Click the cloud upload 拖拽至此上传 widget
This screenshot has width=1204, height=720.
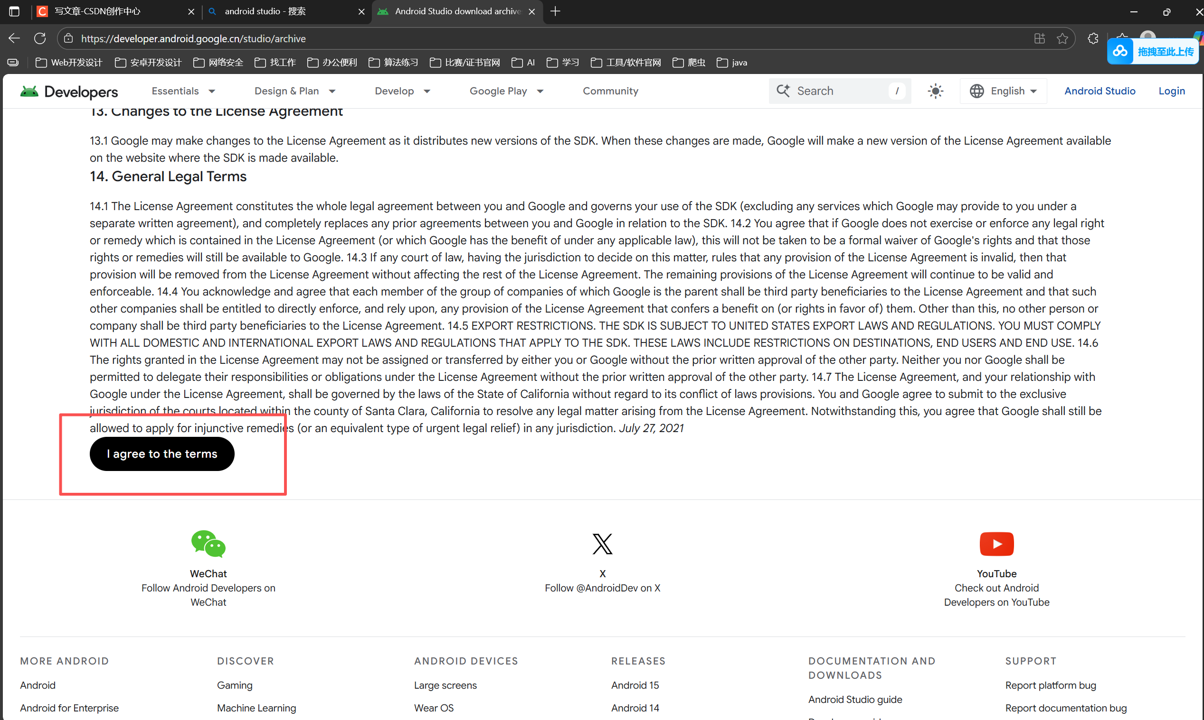pyautogui.click(x=1153, y=51)
